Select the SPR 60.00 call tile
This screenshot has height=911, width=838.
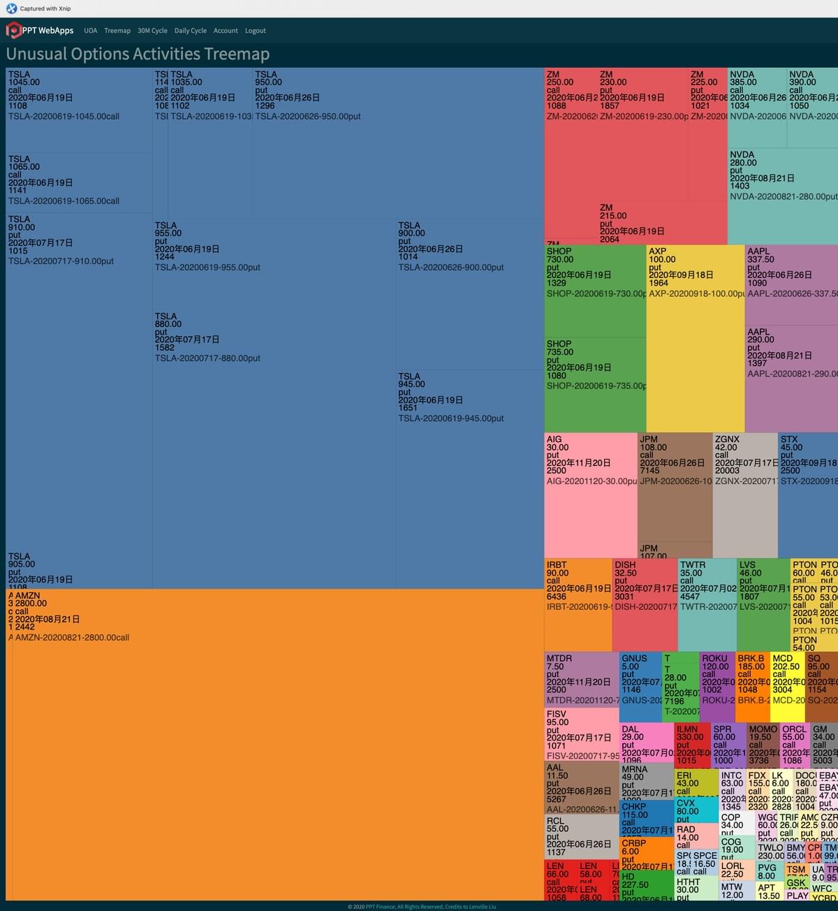pos(728,745)
